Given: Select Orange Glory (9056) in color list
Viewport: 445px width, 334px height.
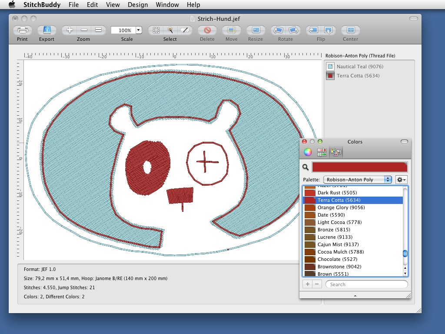Looking at the screenshot, I should [341, 207].
